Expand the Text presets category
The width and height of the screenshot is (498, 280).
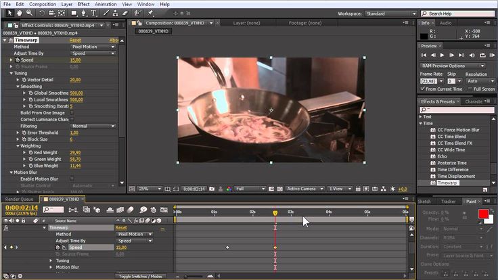421,117
